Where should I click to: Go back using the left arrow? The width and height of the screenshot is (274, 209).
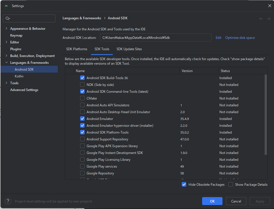(x=261, y=18)
